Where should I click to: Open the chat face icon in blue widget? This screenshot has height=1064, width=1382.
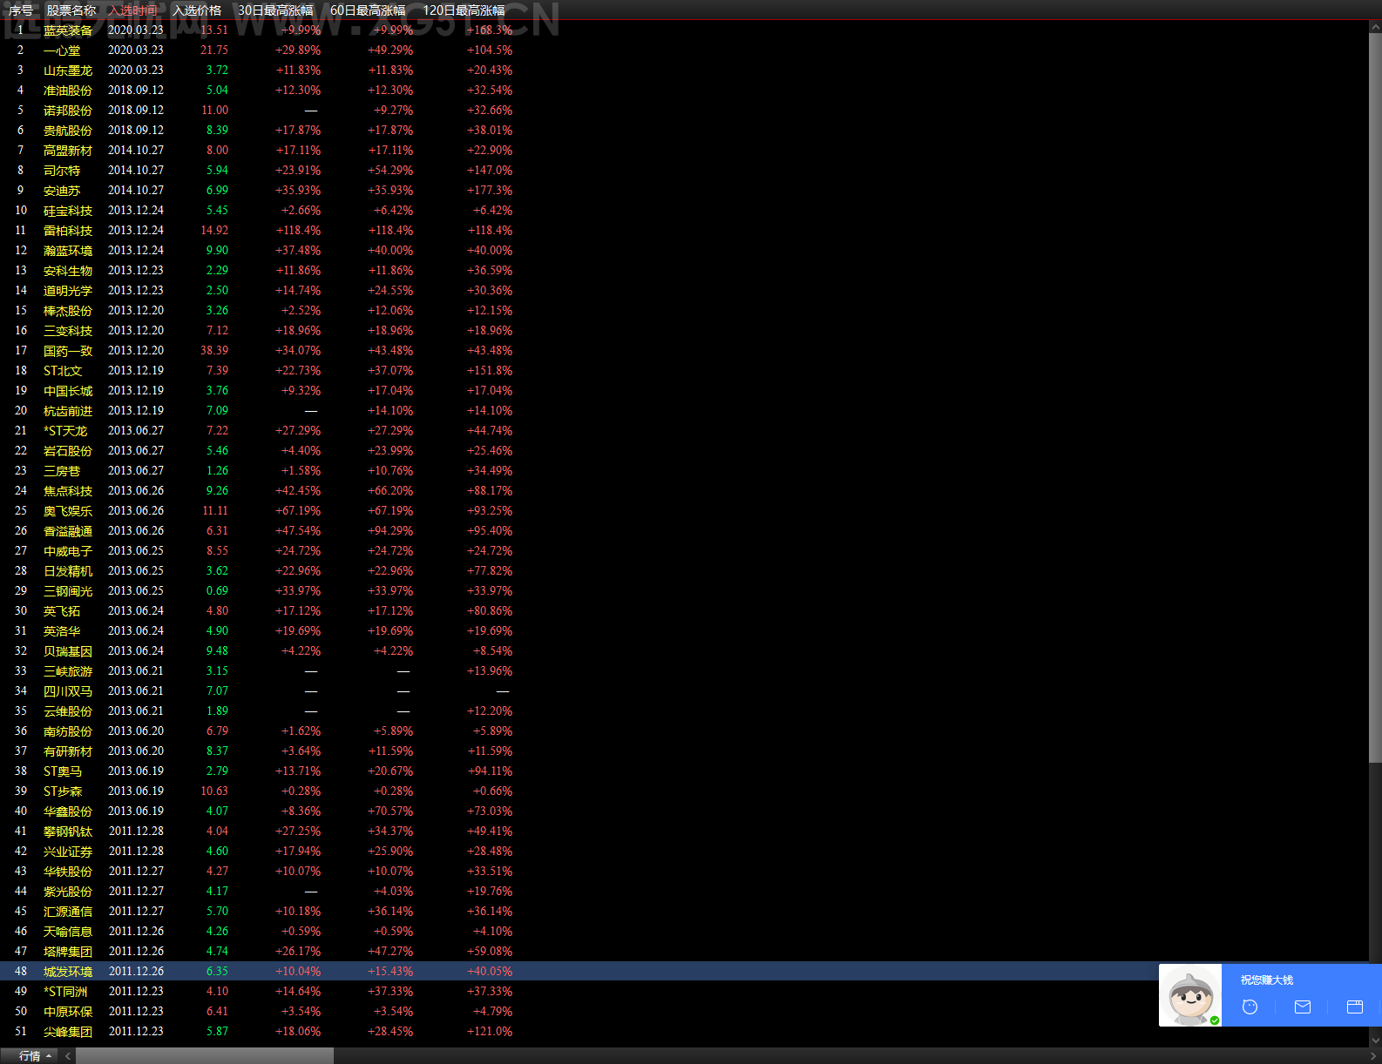tap(1250, 1007)
